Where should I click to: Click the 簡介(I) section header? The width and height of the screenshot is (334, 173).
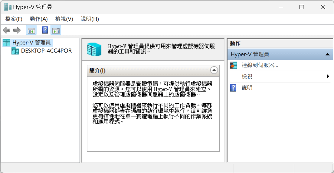(153, 71)
